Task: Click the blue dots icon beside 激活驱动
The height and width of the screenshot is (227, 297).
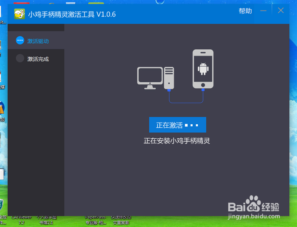Action: coord(20,40)
